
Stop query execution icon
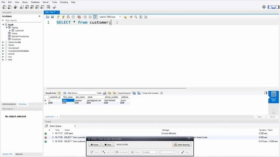[x=73, y=17]
